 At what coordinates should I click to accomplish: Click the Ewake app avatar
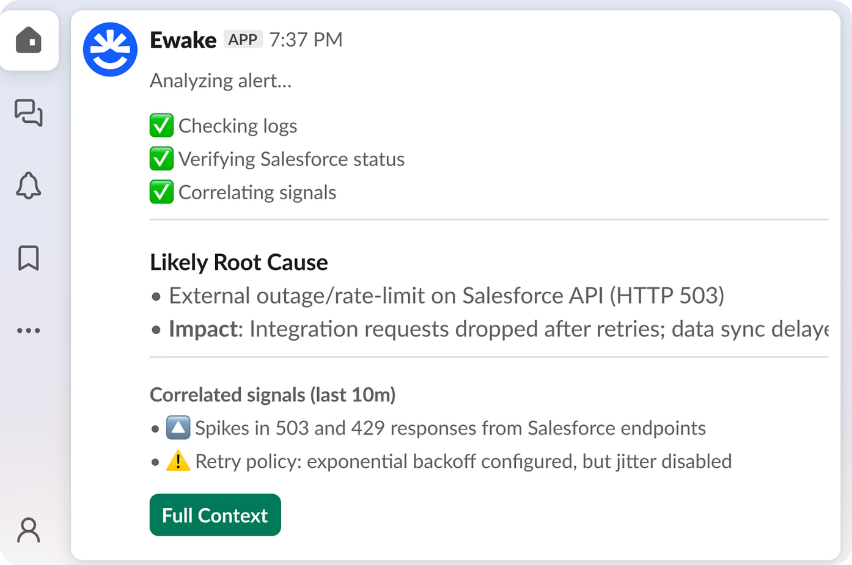(x=110, y=49)
